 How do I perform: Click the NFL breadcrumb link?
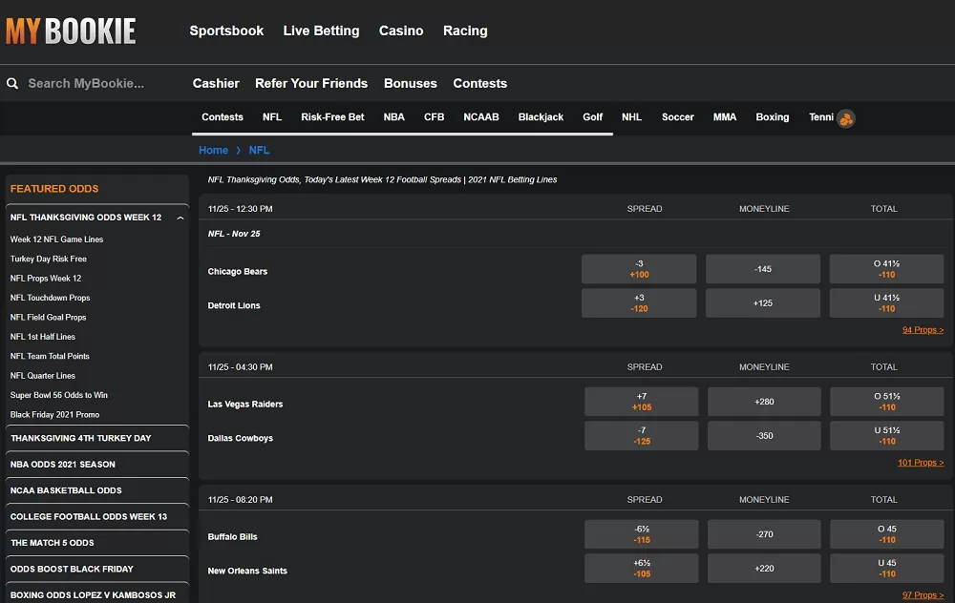[x=259, y=151]
